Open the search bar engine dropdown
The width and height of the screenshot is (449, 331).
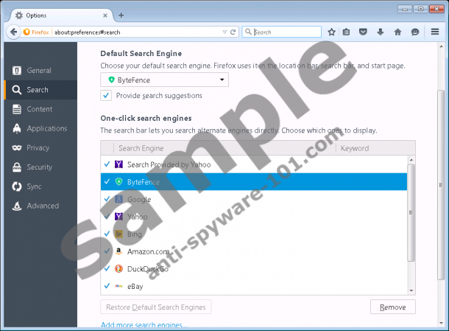[x=250, y=32]
